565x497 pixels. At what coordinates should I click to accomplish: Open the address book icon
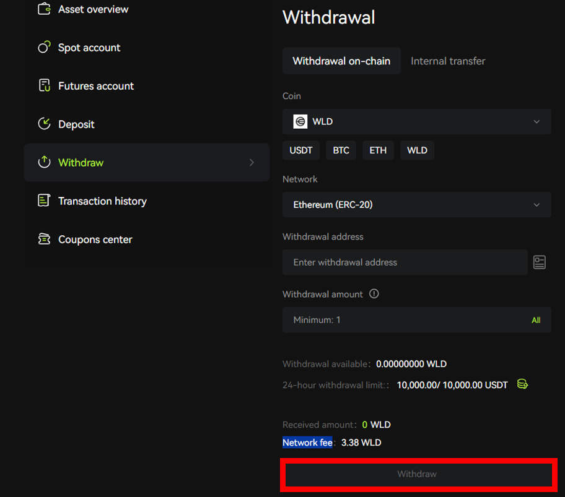pyautogui.click(x=540, y=262)
